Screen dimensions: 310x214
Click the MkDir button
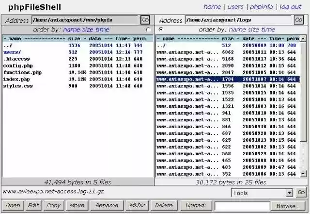click(x=137, y=205)
